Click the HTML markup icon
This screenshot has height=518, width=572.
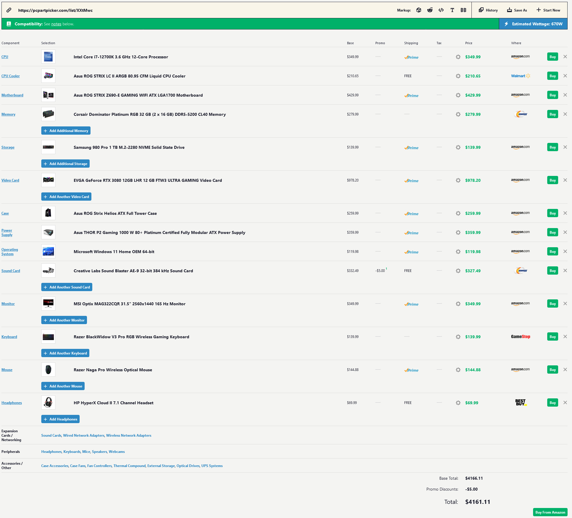coord(441,10)
